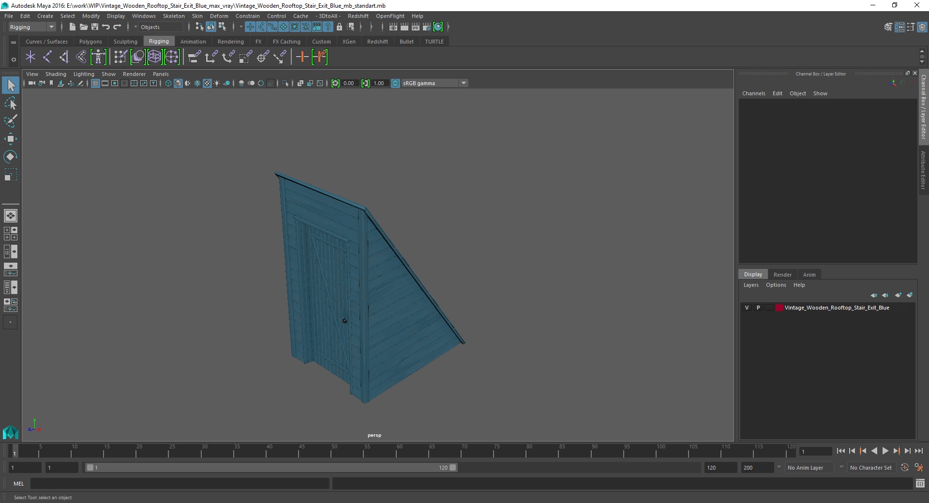This screenshot has width=929, height=503.
Task: Toggle use all lights in viewport
Action: click(x=217, y=83)
